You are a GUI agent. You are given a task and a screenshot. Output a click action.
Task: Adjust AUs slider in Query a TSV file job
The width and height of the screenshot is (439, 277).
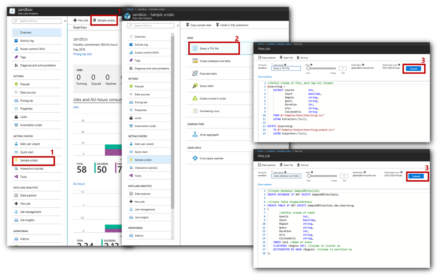click(x=321, y=68)
